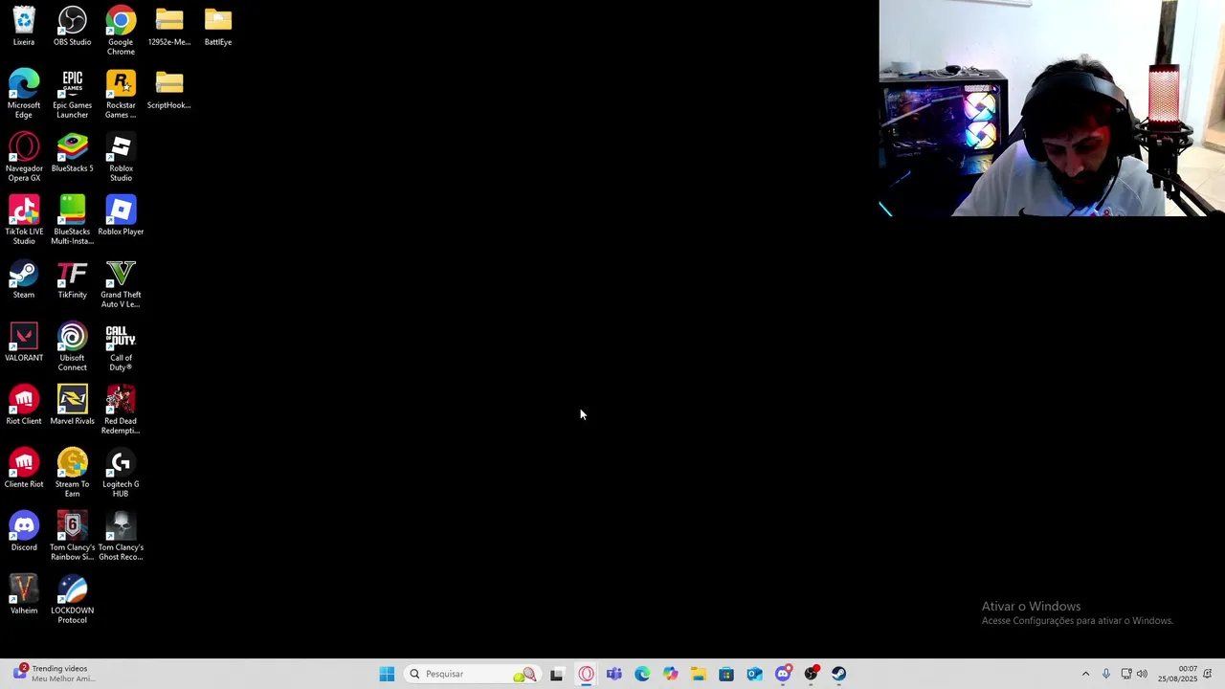
Task: Select the Red Dead Redemption shortcut
Action: (121, 410)
